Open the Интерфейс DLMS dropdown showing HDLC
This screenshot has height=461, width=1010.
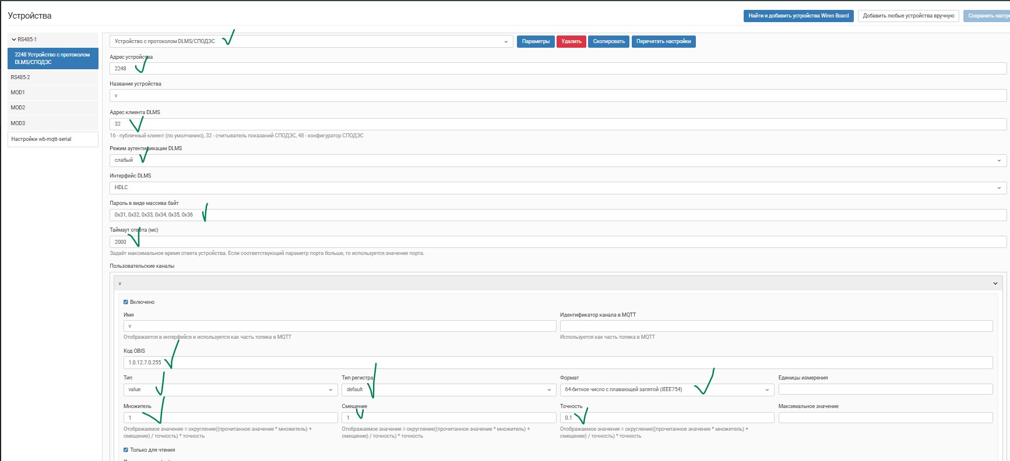(558, 187)
